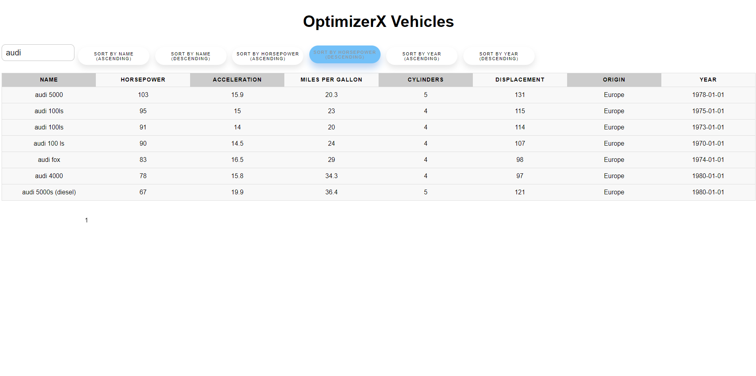Sort the list by Year ascending

421,56
